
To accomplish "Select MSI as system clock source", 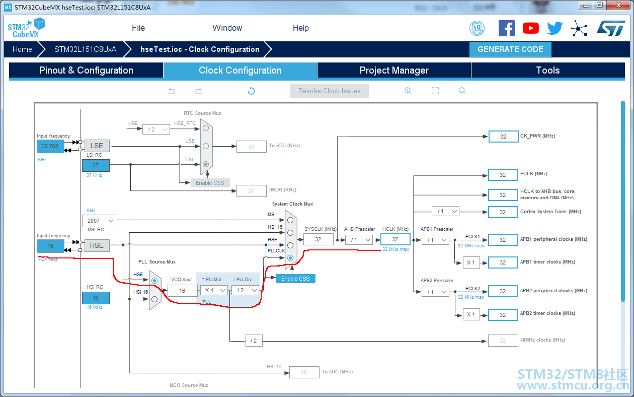I will point(290,220).
